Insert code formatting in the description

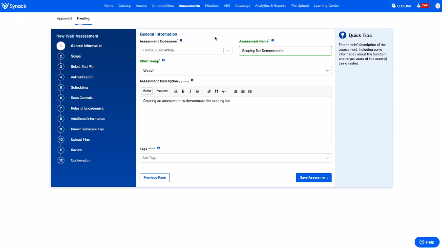tap(224, 91)
